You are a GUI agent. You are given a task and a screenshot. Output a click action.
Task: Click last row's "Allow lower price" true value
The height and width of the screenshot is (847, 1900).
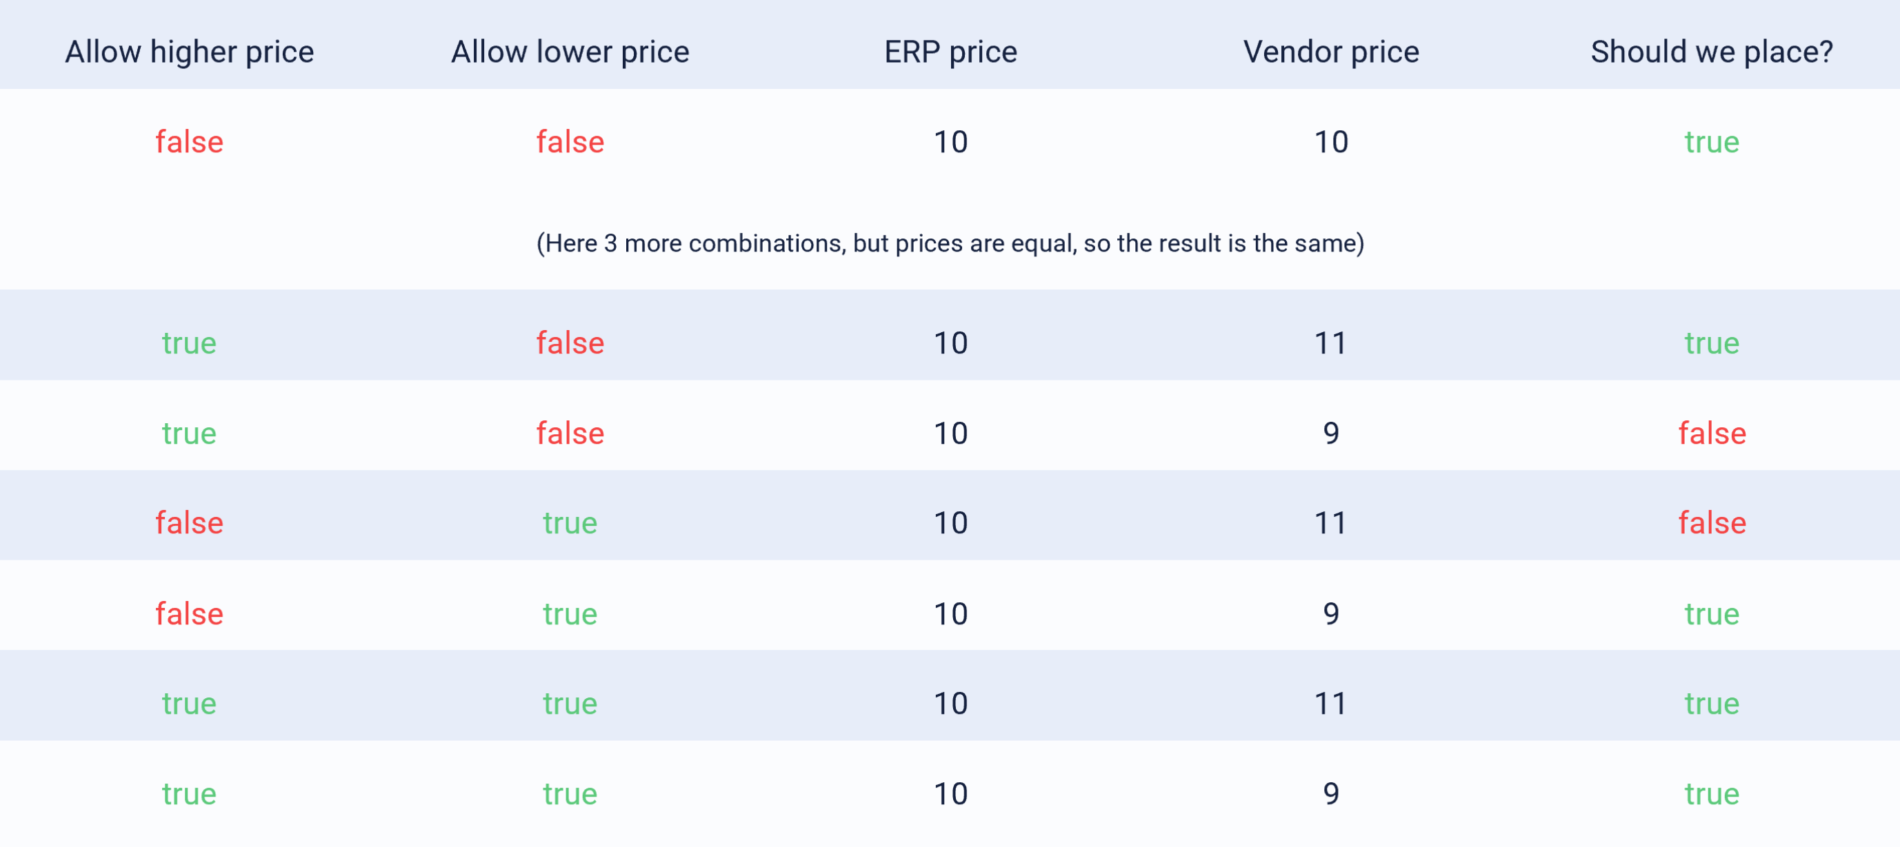(570, 794)
